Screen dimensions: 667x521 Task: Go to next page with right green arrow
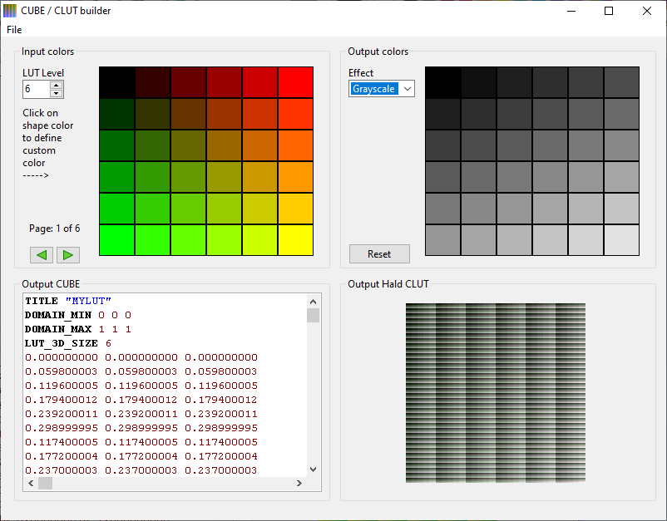pyautogui.click(x=68, y=255)
